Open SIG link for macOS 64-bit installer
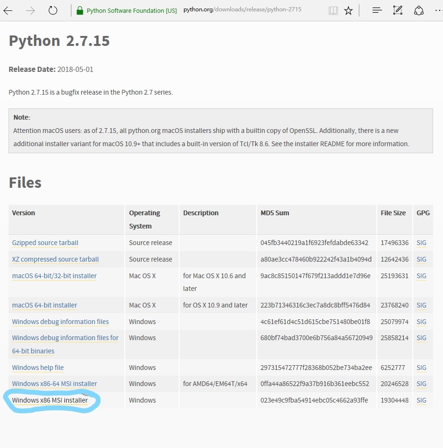The width and height of the screenshot is (443, 448). [x=421, y=306]
